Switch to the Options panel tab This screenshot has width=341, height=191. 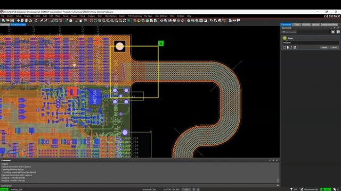315,25
